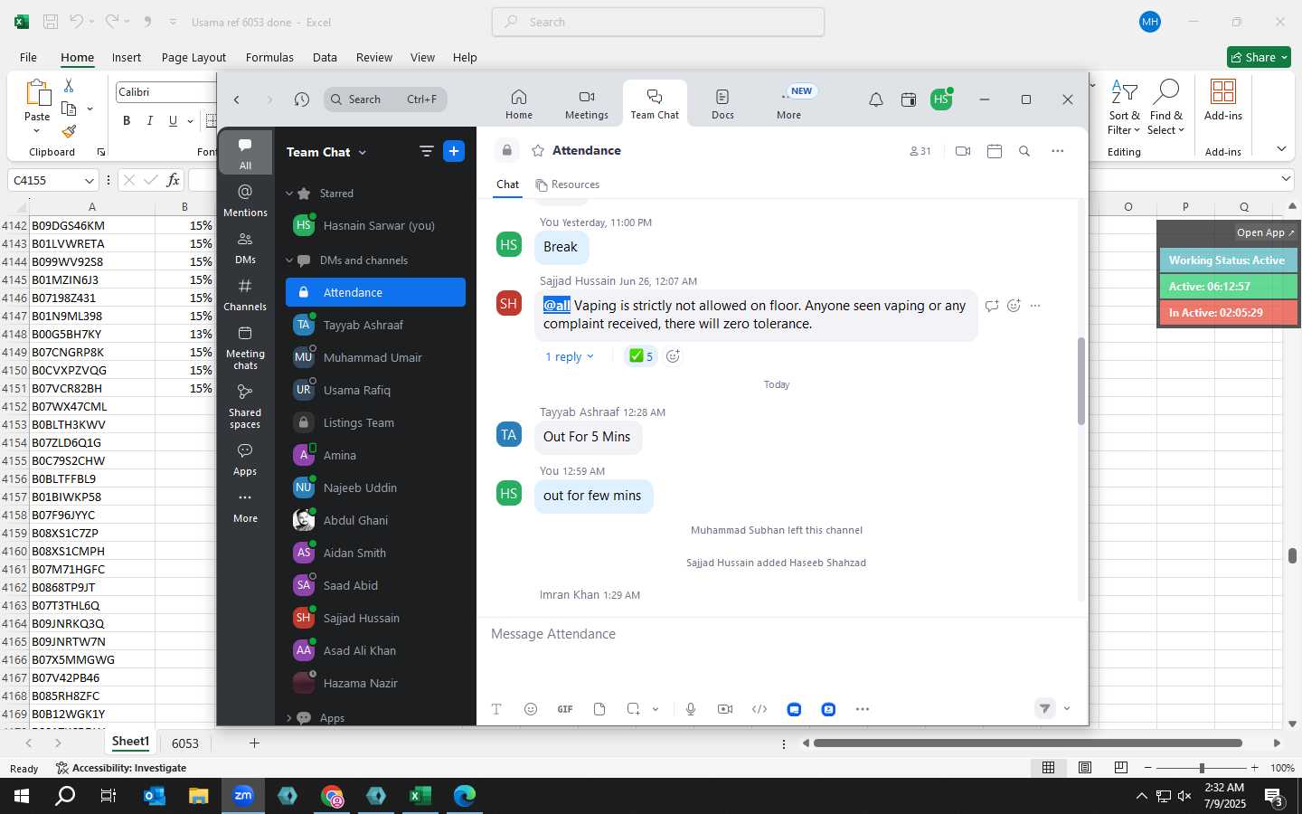
Task: Expand send options dropdown arrow
Action: click(x=1067, y=708)
